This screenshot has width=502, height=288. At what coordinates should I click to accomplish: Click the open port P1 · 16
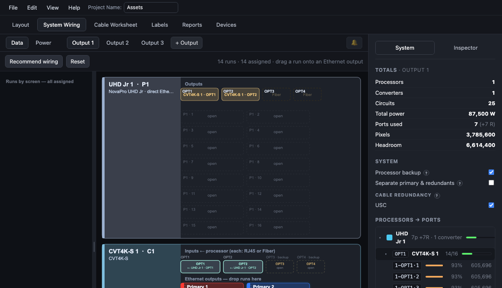(x=278, y=227)
